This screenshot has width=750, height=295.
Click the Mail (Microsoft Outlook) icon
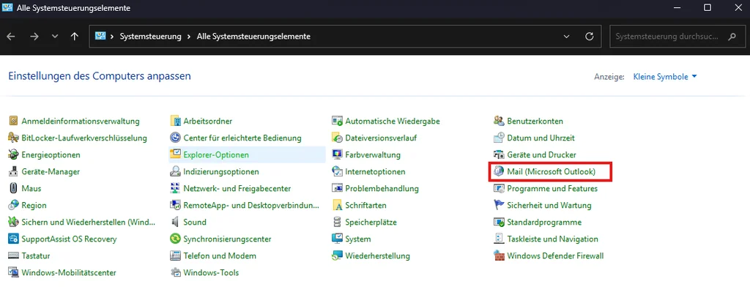coord(499,171)
